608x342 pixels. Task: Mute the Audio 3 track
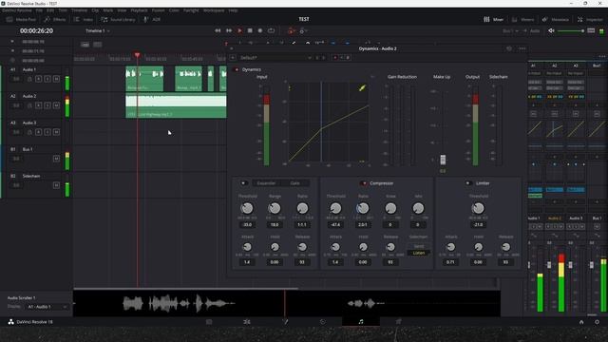[56, 132]
